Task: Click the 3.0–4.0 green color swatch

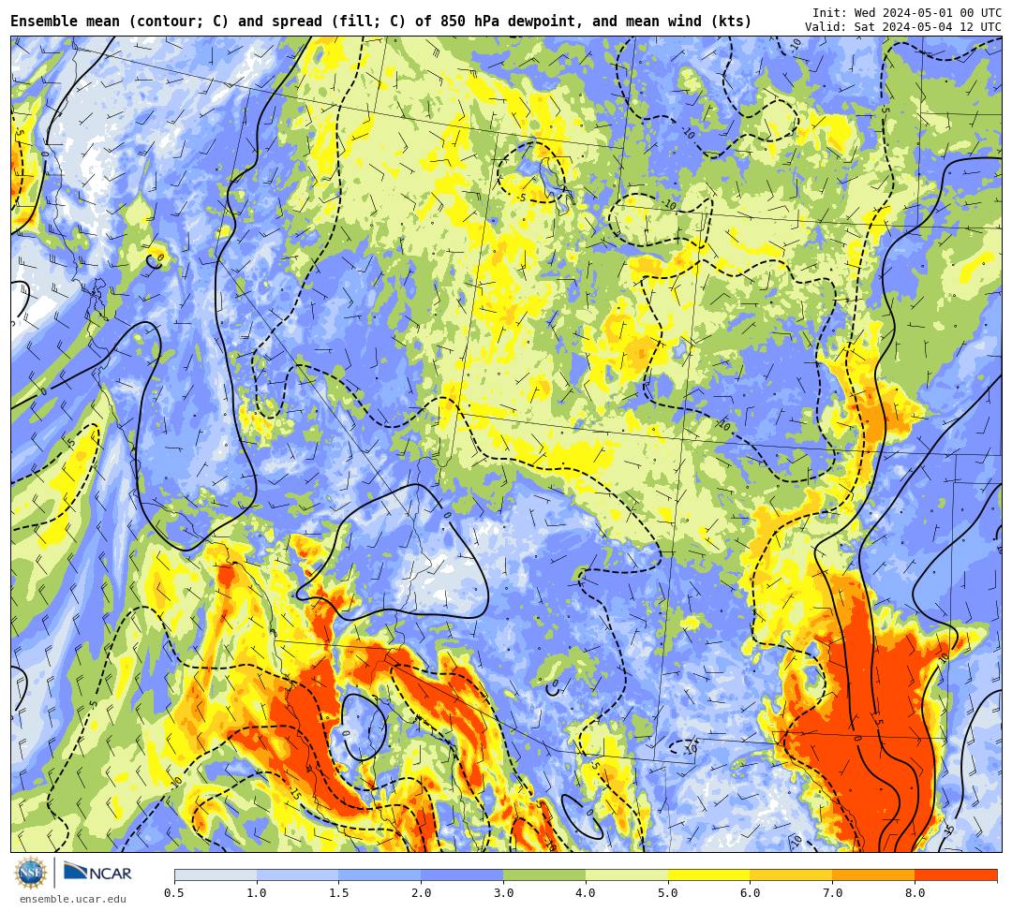Action: (x=544, y=874)
